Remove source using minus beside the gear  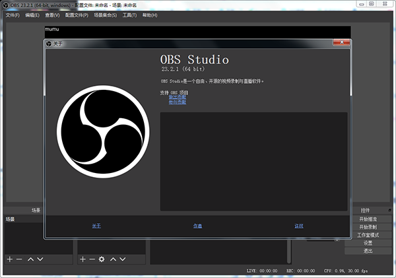92,259
